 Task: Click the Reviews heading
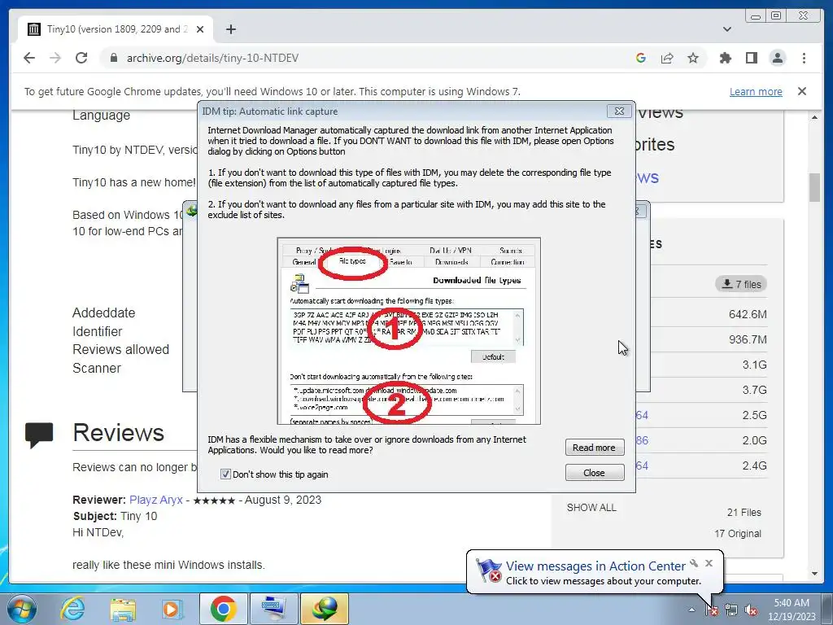click(x=119, y=433)
